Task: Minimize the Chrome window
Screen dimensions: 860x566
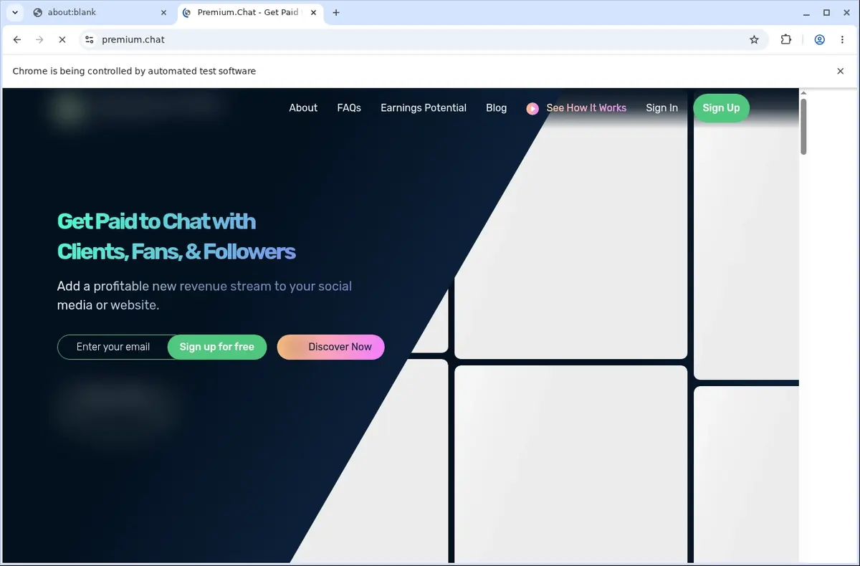Action: tap(806, 12)
